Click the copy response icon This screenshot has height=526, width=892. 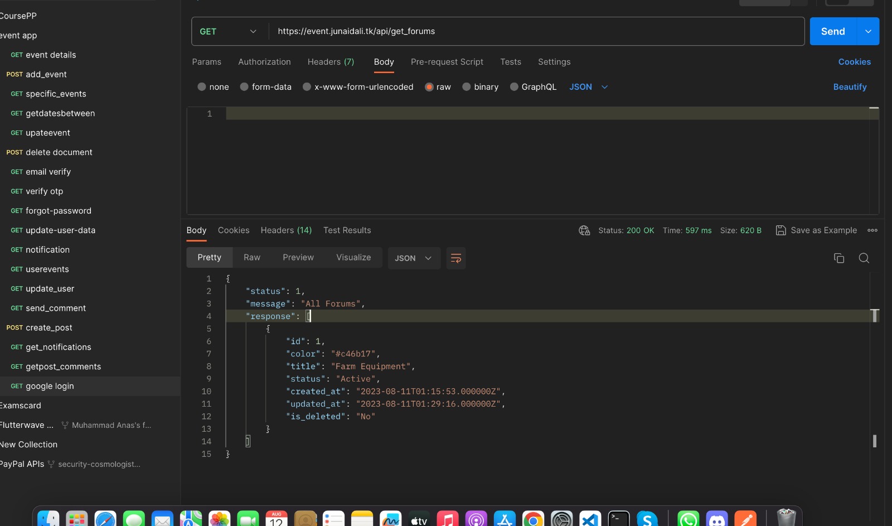pos(839,258)
